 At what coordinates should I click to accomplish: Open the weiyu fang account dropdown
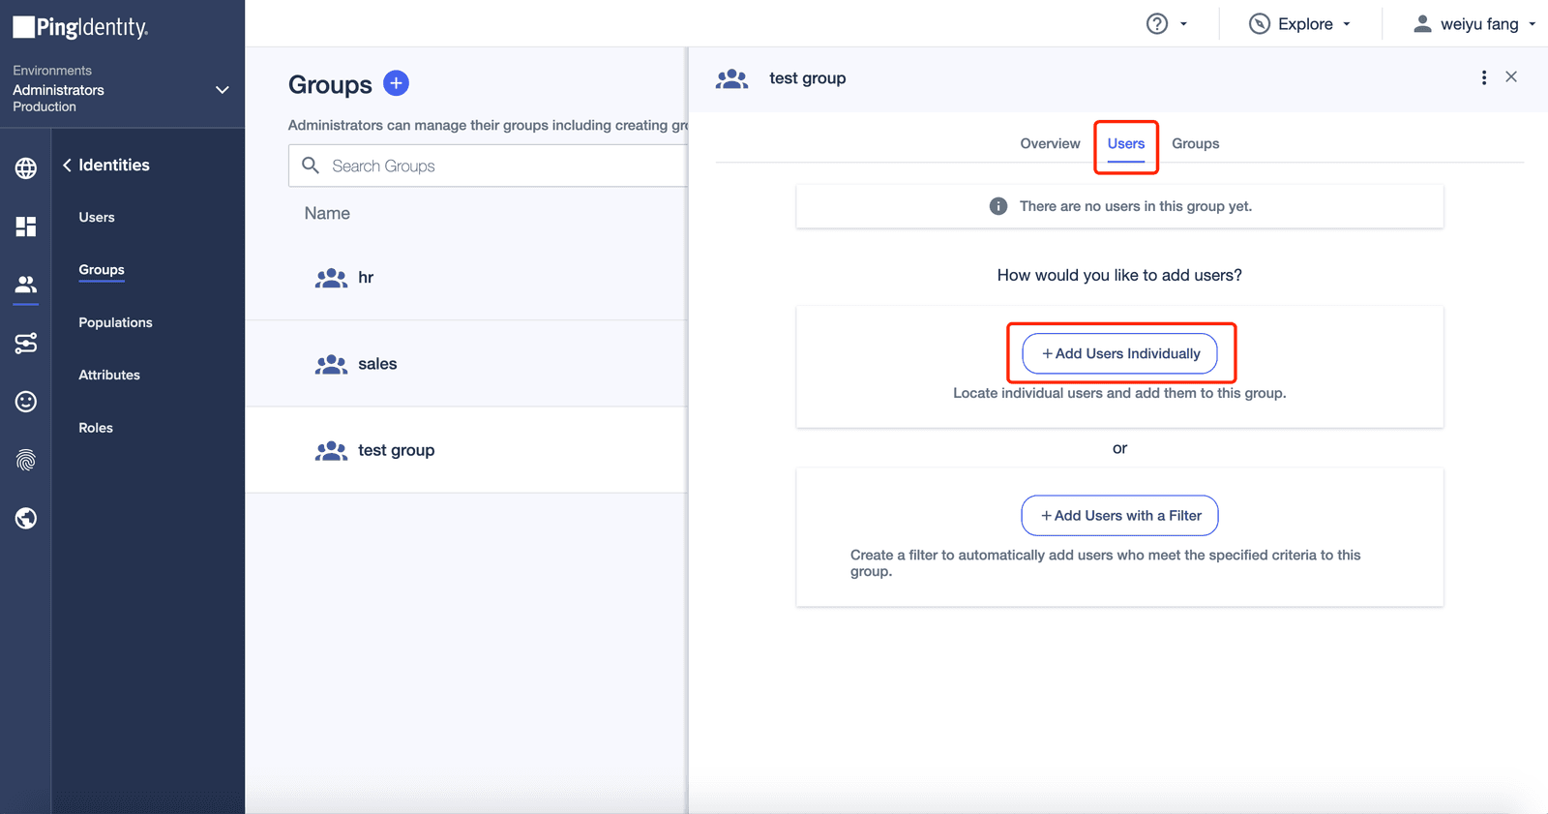pyautogui.click(x=1533, y=24)
